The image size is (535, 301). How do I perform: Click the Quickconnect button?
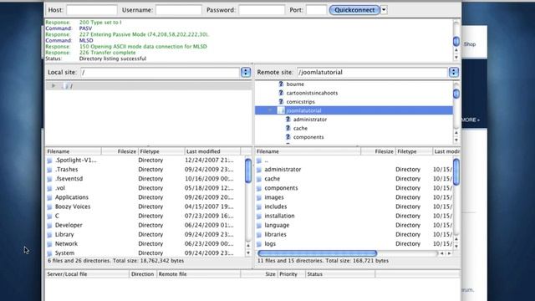pos(354,10)
